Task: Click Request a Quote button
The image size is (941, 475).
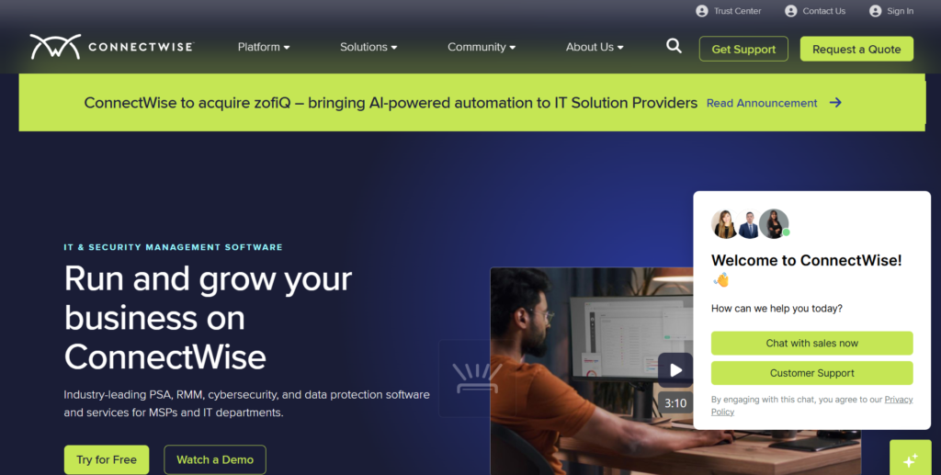Action: tap(856, 50)
